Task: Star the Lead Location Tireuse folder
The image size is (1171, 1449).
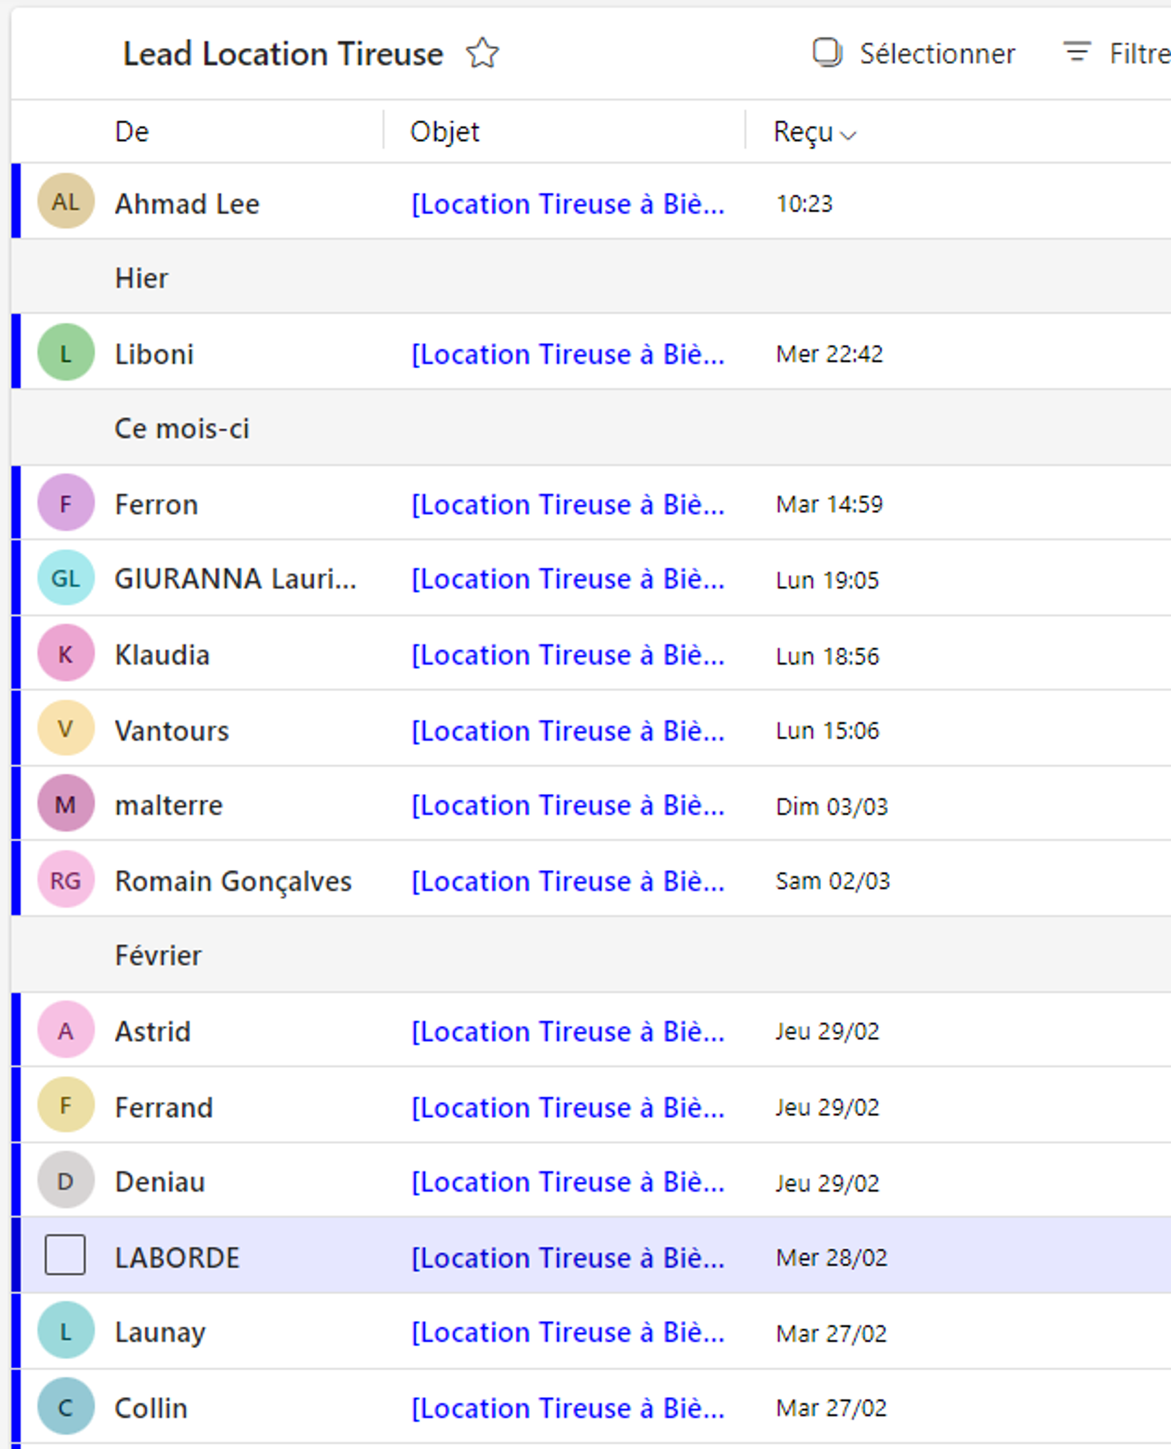Action: tap(482, 53)
